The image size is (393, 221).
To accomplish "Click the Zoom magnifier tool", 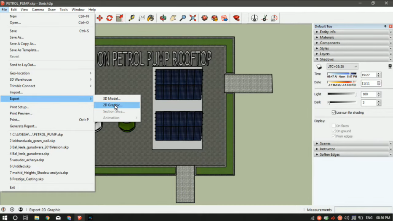I will coord(183,18).
